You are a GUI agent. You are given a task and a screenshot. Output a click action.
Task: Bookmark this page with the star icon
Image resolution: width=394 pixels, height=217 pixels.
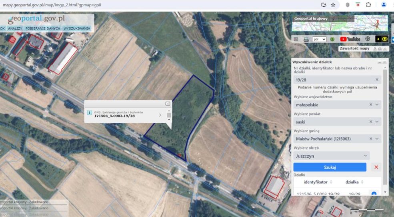tap(333, 5)
